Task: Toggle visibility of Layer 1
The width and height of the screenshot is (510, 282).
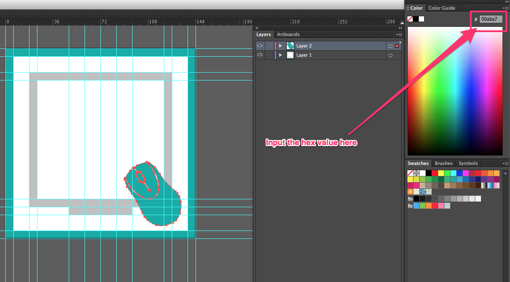Action: (x=259, y=55)
